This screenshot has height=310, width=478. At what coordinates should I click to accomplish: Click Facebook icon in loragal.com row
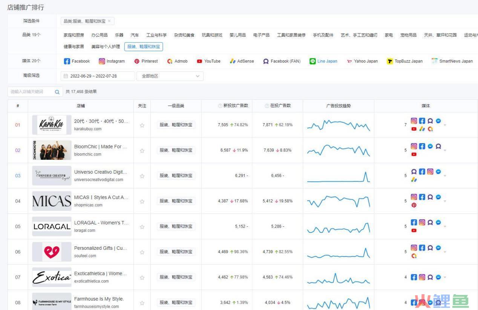point(414,222)
